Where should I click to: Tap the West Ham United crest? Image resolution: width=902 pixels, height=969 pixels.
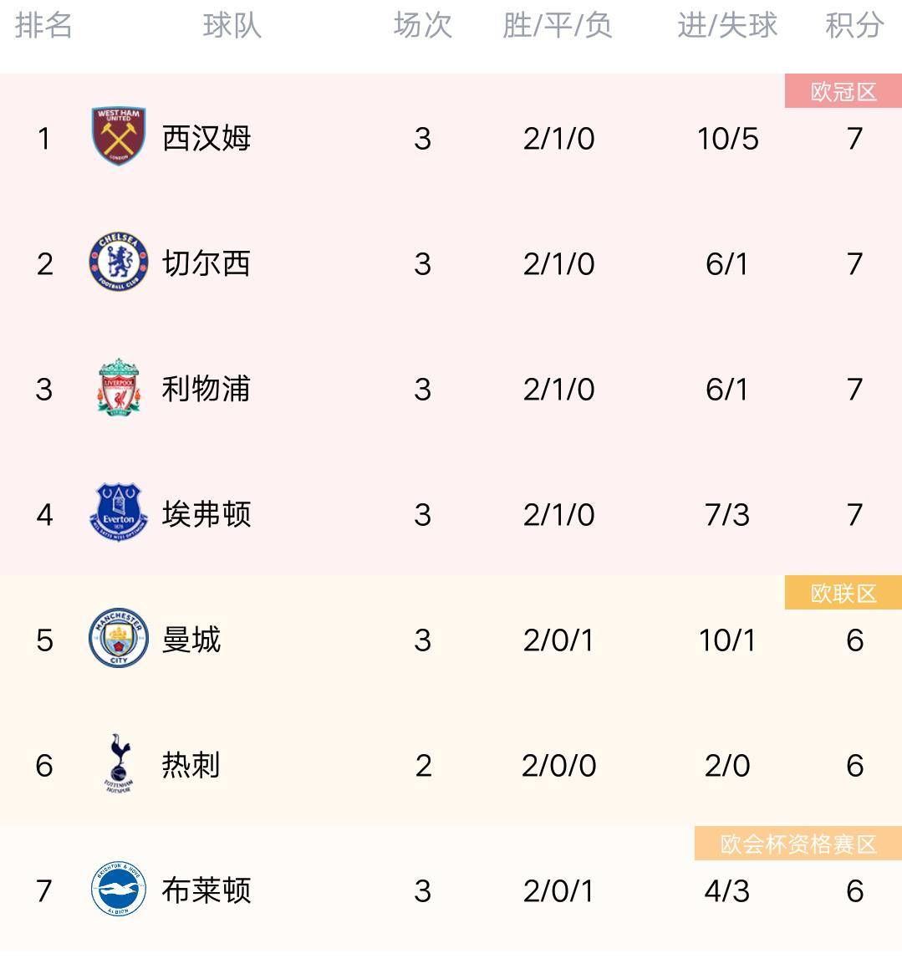click(x=119, y=136)
